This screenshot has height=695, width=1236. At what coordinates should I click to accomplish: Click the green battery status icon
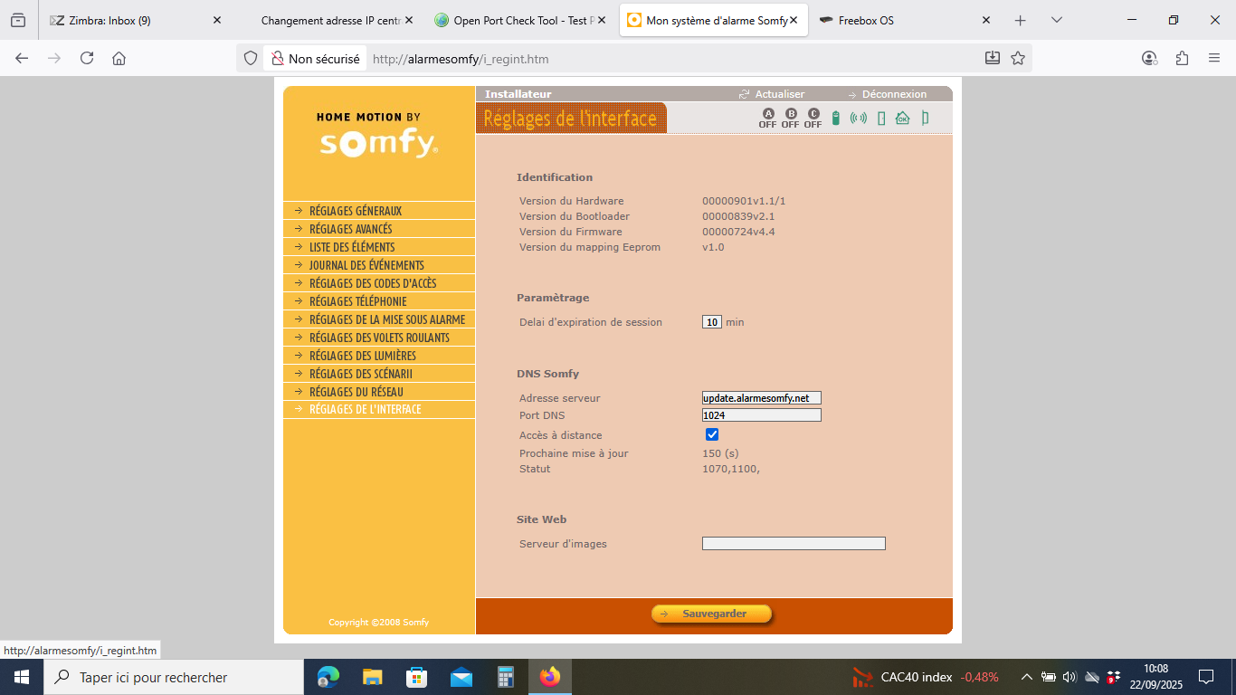click(x=835, y=118)
